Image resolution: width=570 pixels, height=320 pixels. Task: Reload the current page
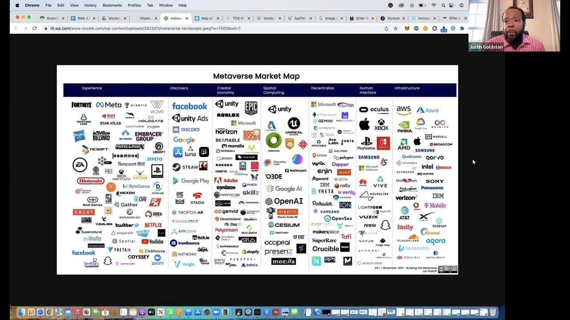[34, 28]
